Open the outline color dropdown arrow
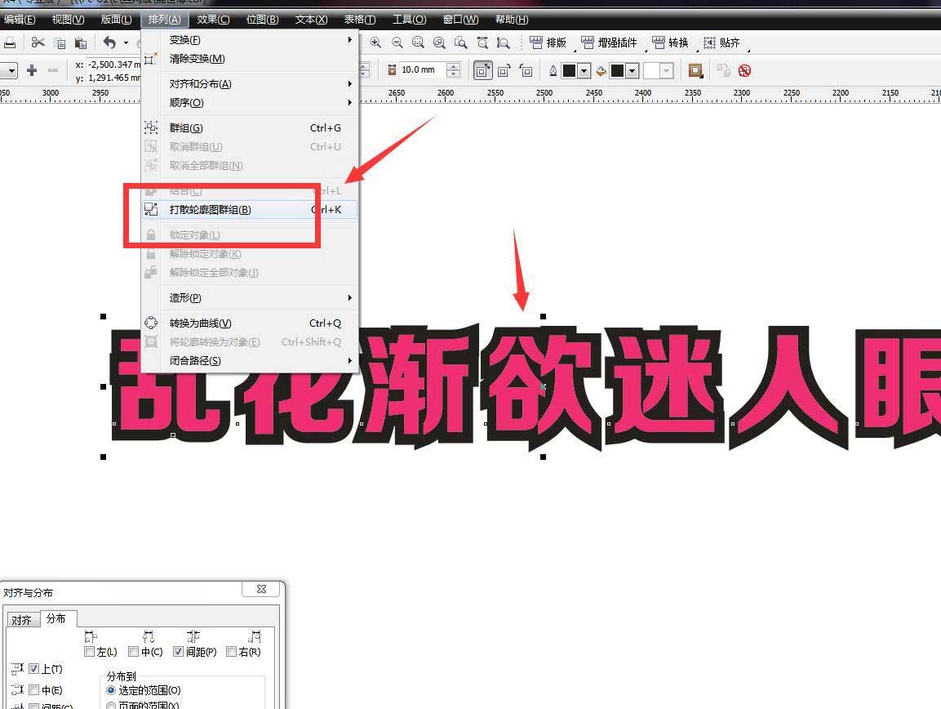Viewport: 941px width, 709px height. tap(584, 71)
